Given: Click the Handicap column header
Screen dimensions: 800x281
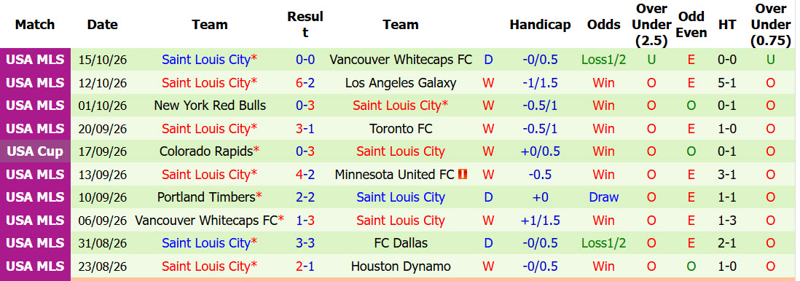Looking at the screenshot, I should click(541, 25).
